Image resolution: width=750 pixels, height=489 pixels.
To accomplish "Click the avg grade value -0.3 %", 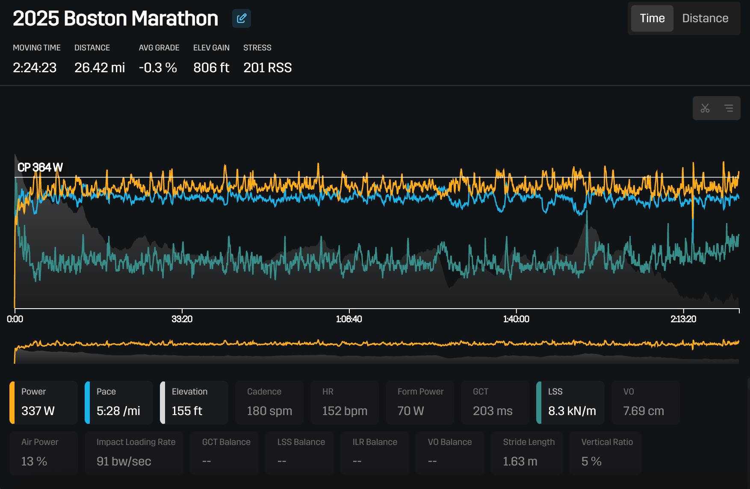I will (x=158, y=68).
